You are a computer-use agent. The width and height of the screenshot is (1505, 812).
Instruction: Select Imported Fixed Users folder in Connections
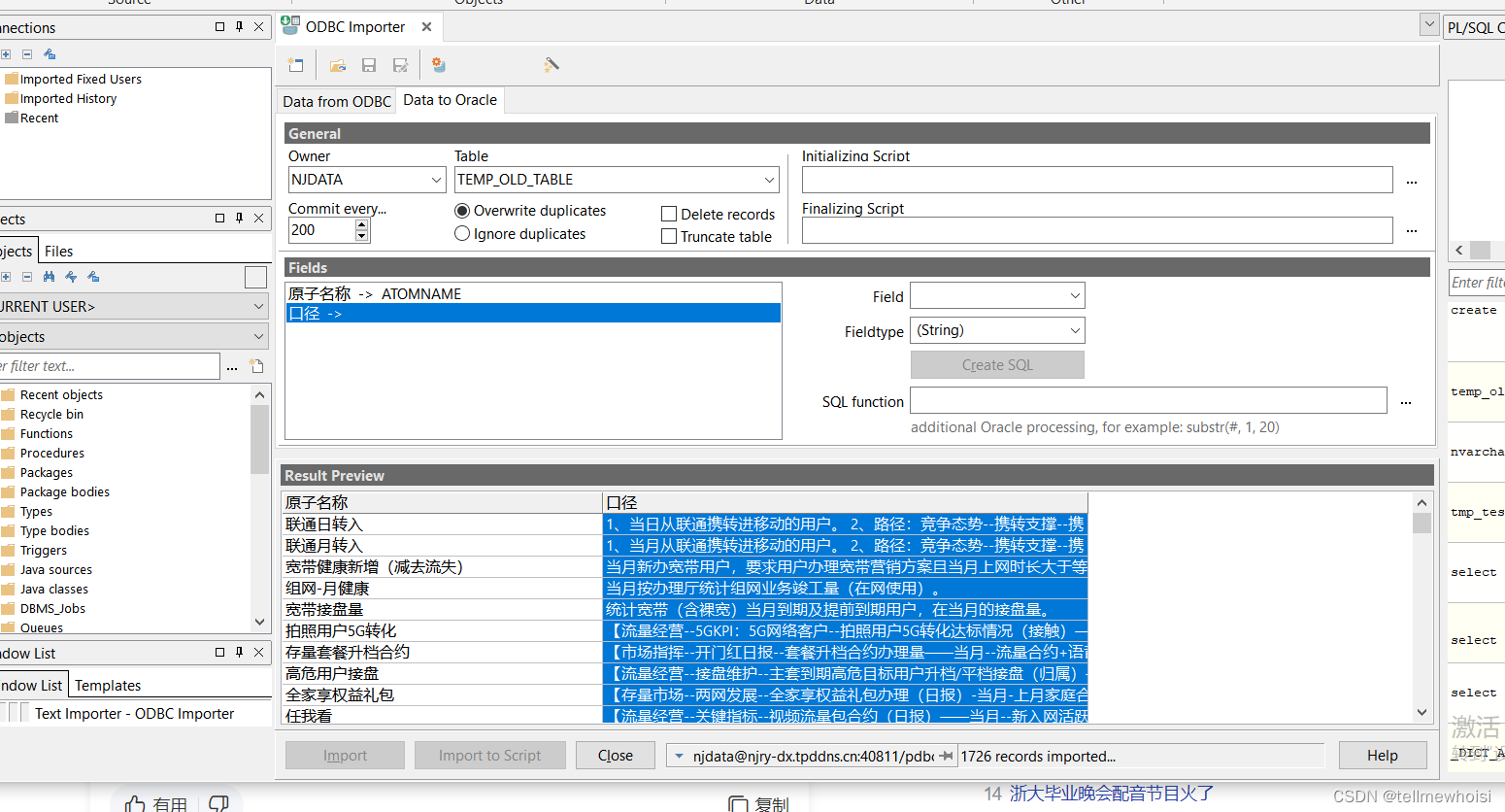82,79
